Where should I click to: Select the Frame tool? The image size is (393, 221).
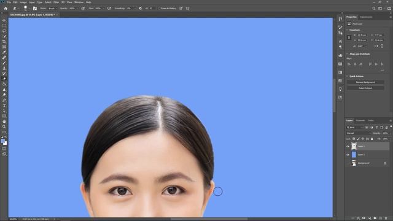click(x=4, y=47)
